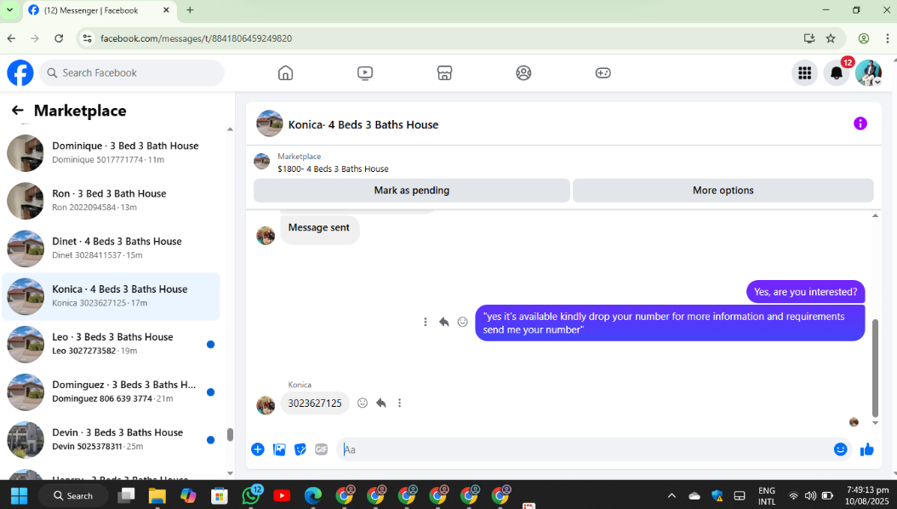Bookmark this page with star icon
The width and height of the screenshot is (897, 509).
831,38
